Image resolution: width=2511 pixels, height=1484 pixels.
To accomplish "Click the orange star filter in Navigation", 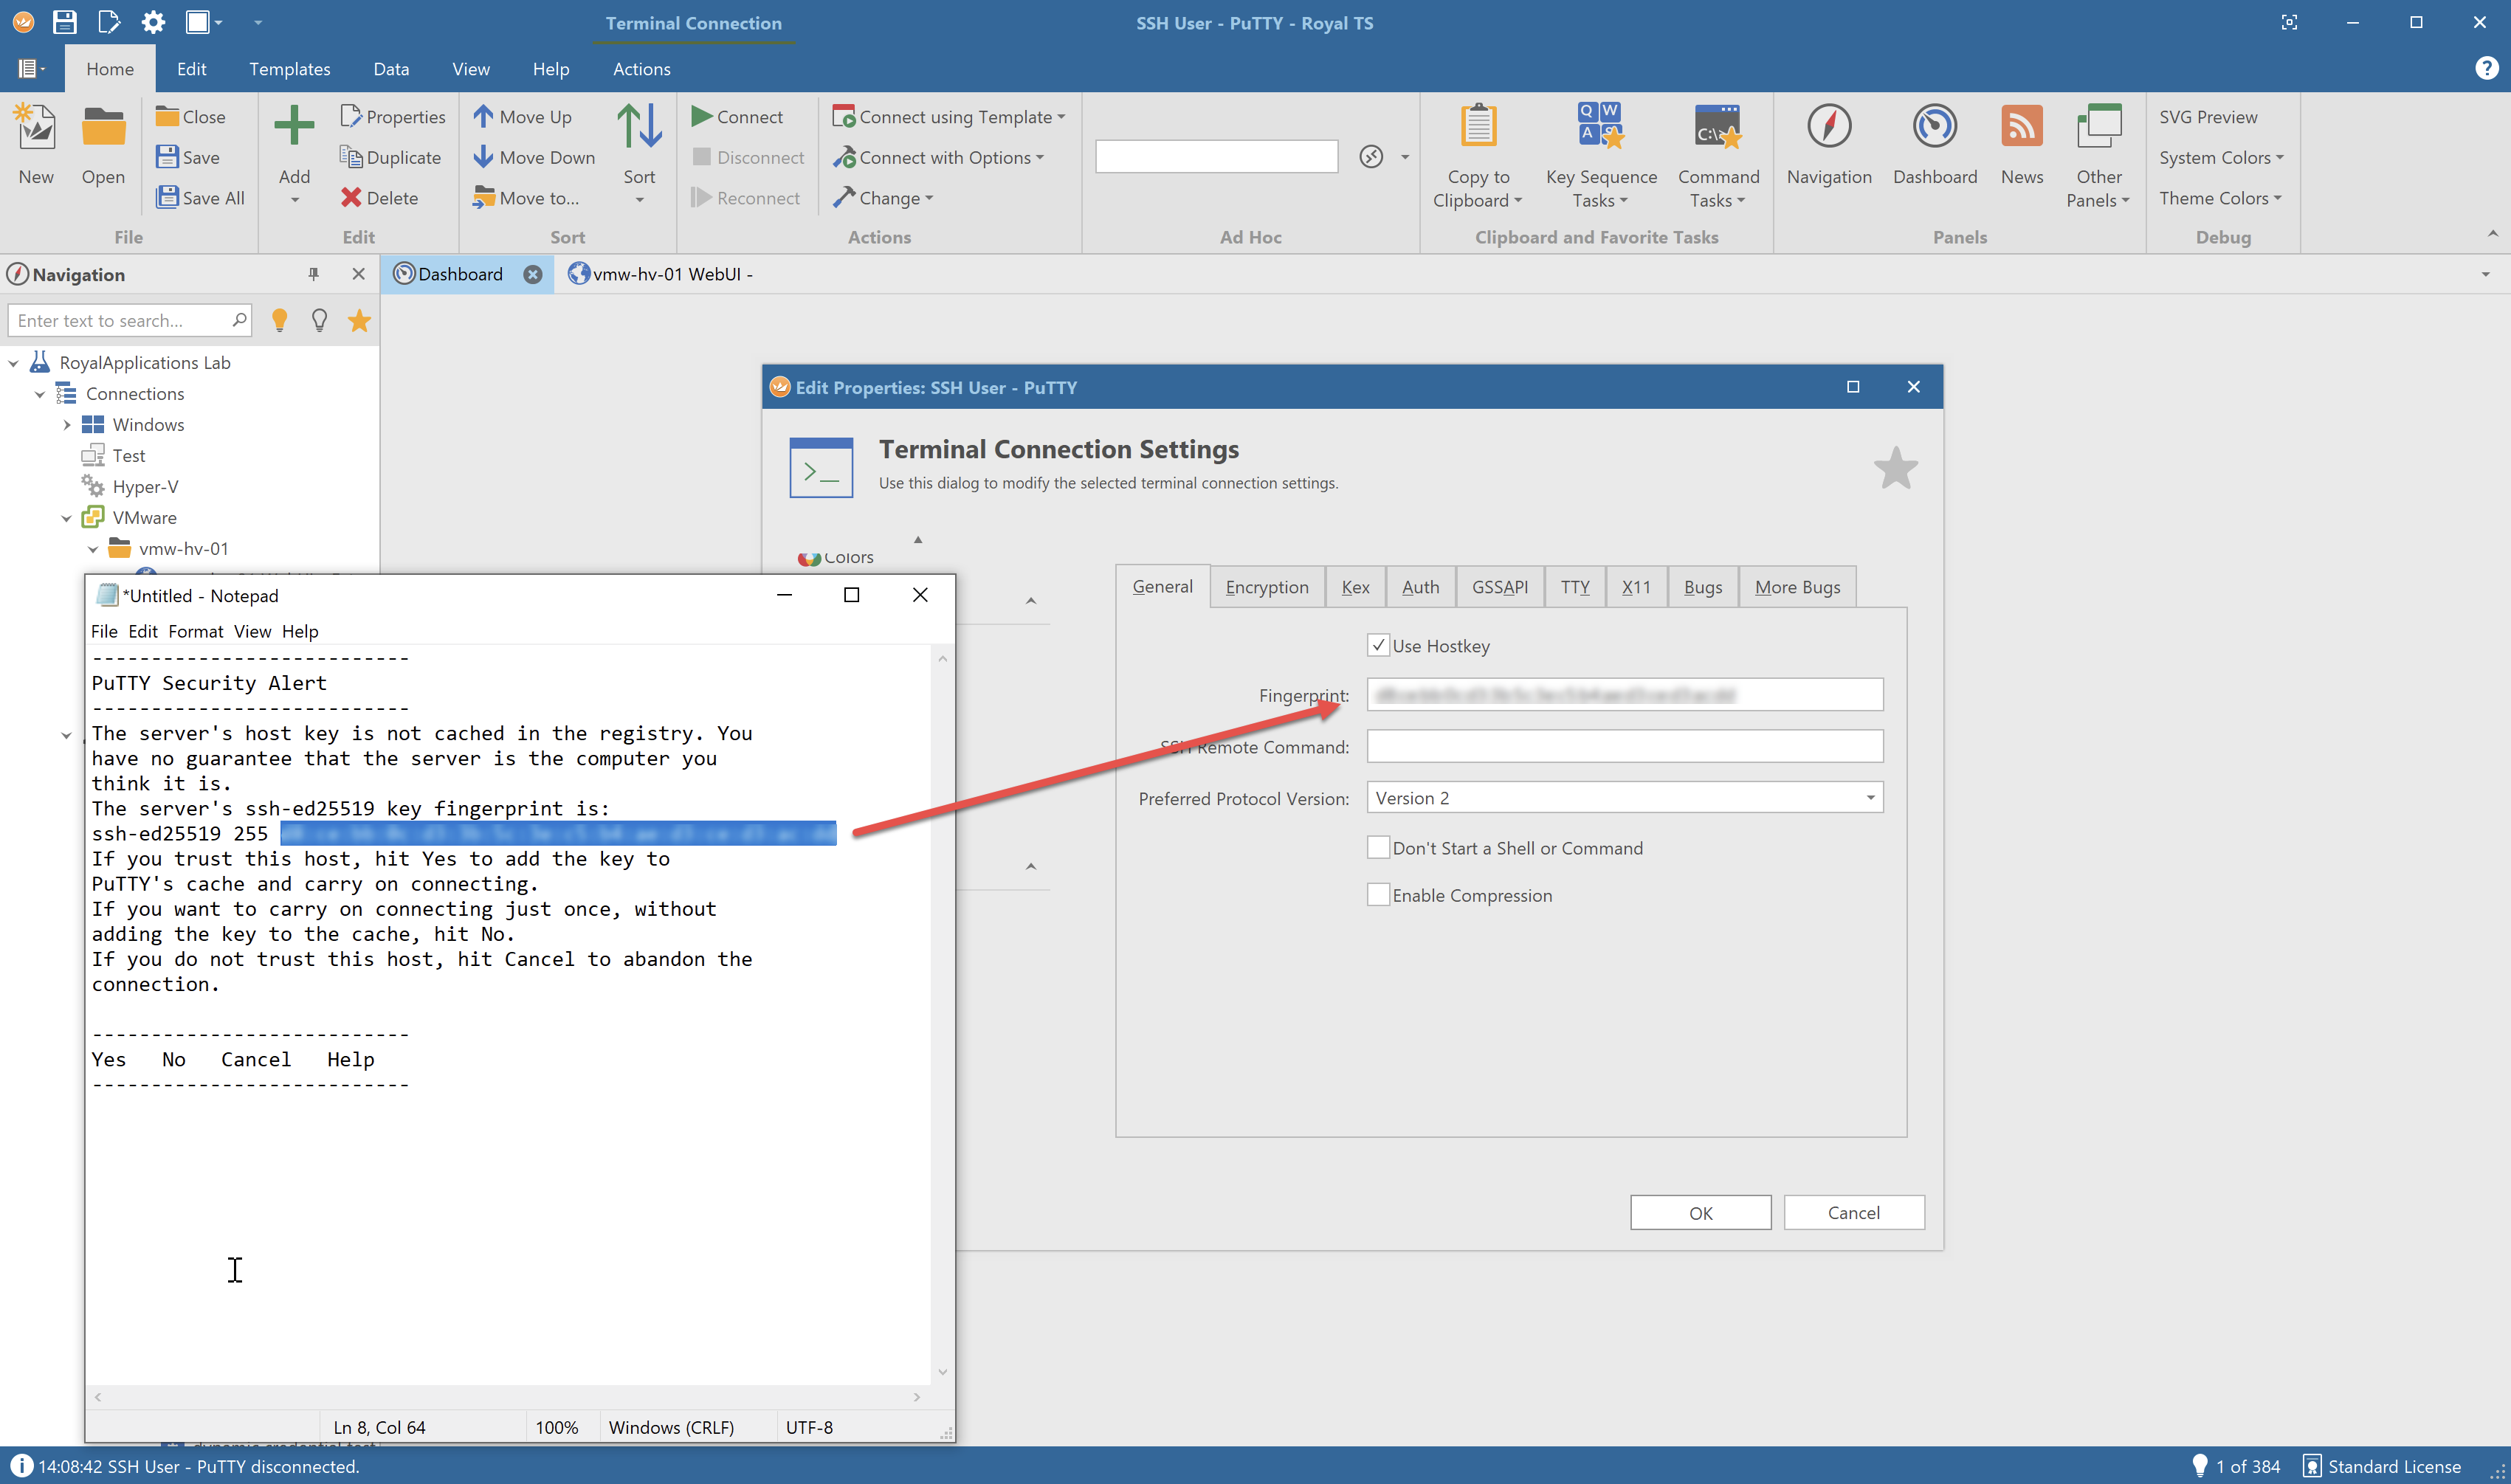I will coord(359,321).
